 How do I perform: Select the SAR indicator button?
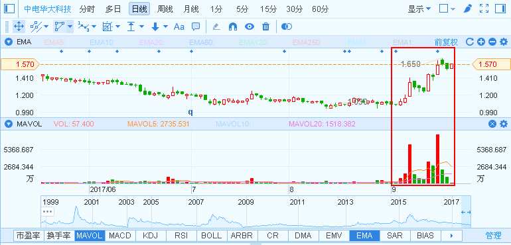coord(396,236)
